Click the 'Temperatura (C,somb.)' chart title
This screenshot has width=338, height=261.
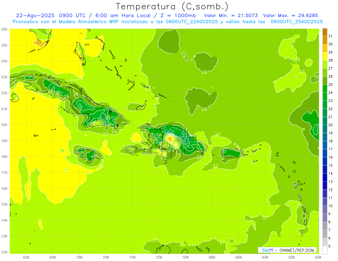(172, 6)
